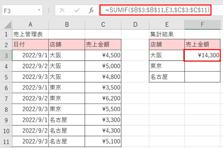Click the ¥5,100 cell

(x=103, y=142)
